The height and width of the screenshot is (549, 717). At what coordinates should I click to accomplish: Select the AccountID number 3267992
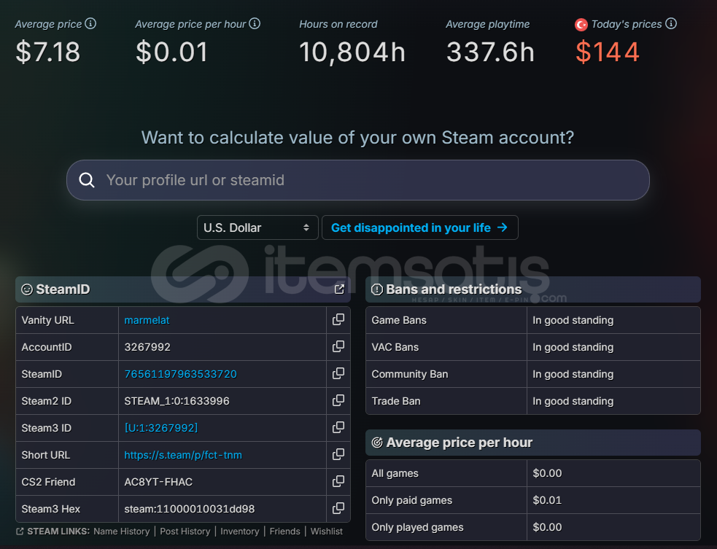pyautogui.click(x=147, y=347)
